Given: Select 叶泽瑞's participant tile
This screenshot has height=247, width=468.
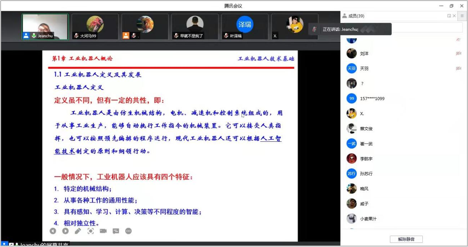Looking at the screenshot, I should click(245, 26).
